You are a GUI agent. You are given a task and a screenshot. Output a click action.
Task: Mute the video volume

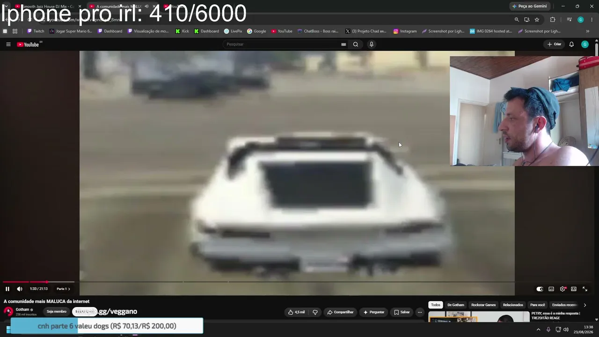pyautogui.click(x=20, y=289)
